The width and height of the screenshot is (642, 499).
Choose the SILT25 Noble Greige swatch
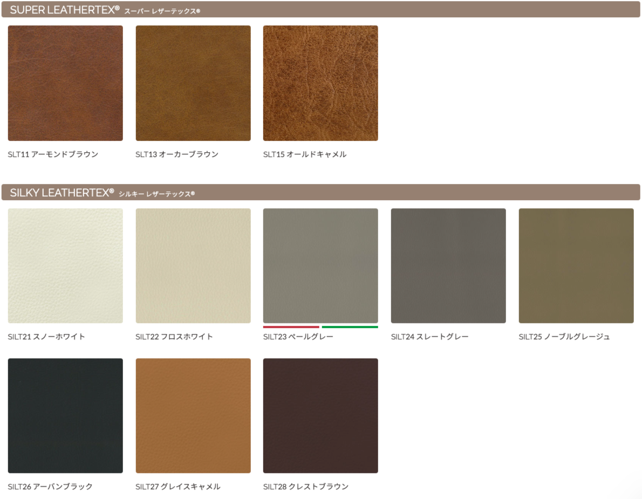576,265
